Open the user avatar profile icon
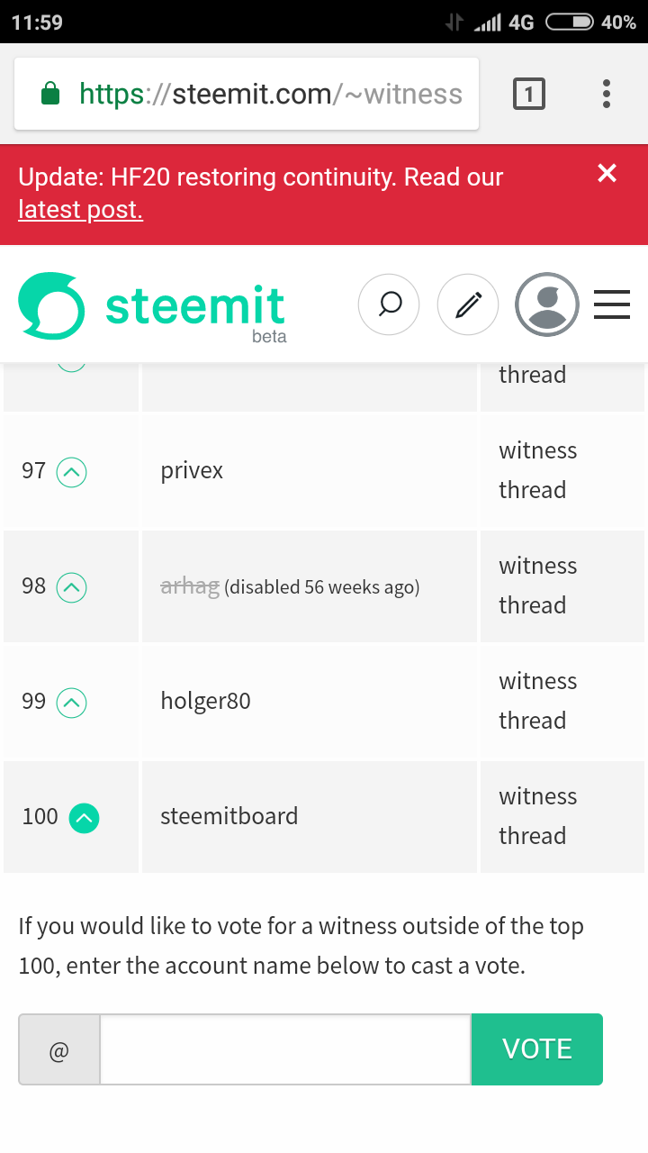 click(x=546, y=304)
